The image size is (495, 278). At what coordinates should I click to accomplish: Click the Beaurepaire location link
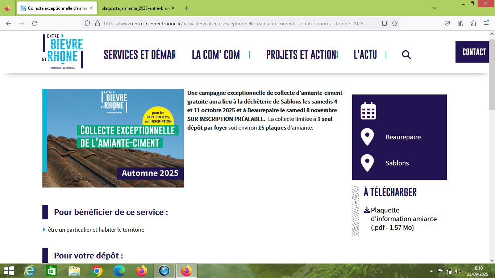(403, 137)
